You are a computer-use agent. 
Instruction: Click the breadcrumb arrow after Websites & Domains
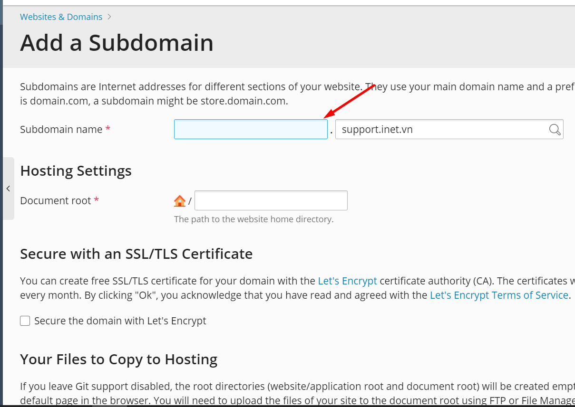109,17
